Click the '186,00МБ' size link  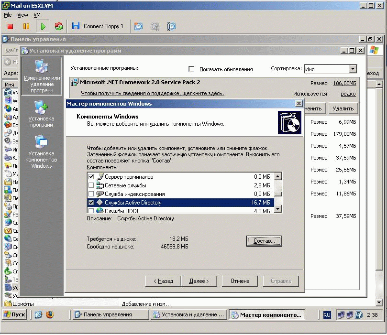344,83
